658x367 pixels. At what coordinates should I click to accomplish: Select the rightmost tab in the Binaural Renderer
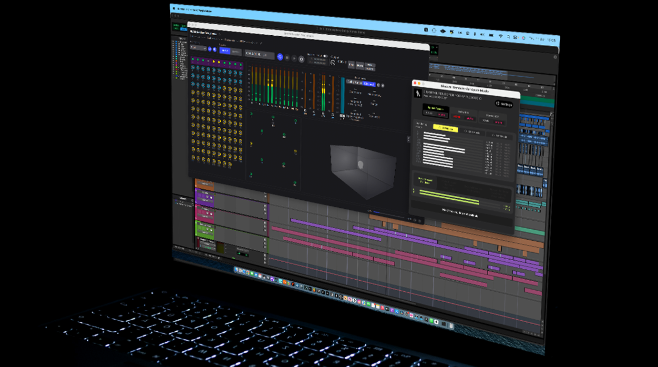click(500, 136)
